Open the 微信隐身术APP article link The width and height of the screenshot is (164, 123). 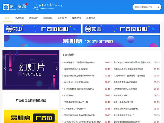[x=120, y=95]
